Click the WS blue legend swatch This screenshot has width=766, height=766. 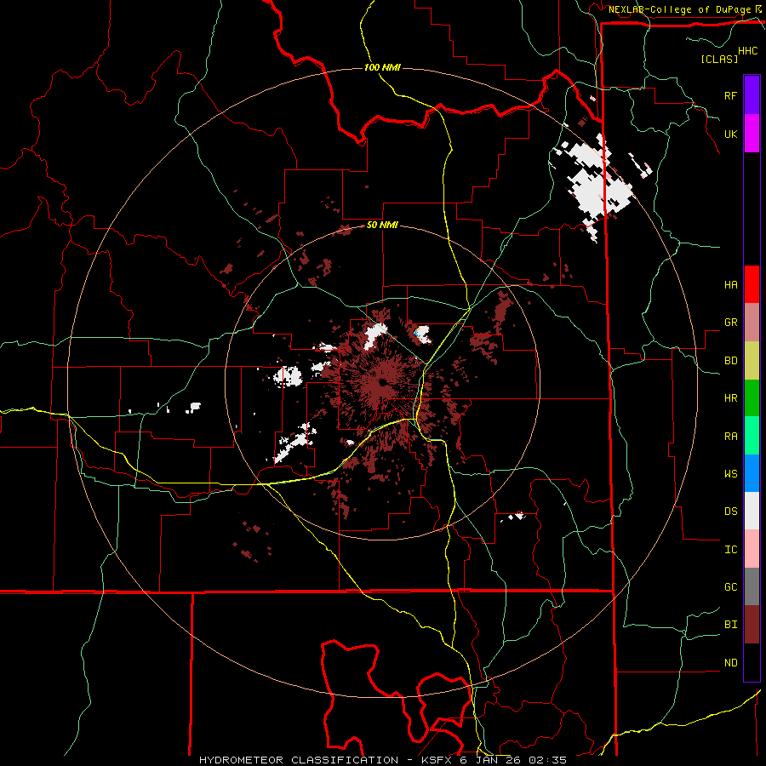pos(752,473)
